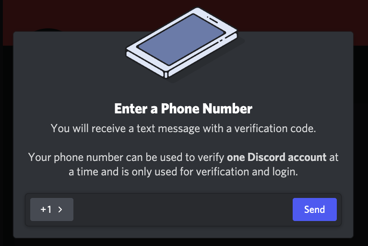Image resolution: width=368 pixels, height=246 pixels.
Task: Expand the country code chevron arrow
Action: 60,209
